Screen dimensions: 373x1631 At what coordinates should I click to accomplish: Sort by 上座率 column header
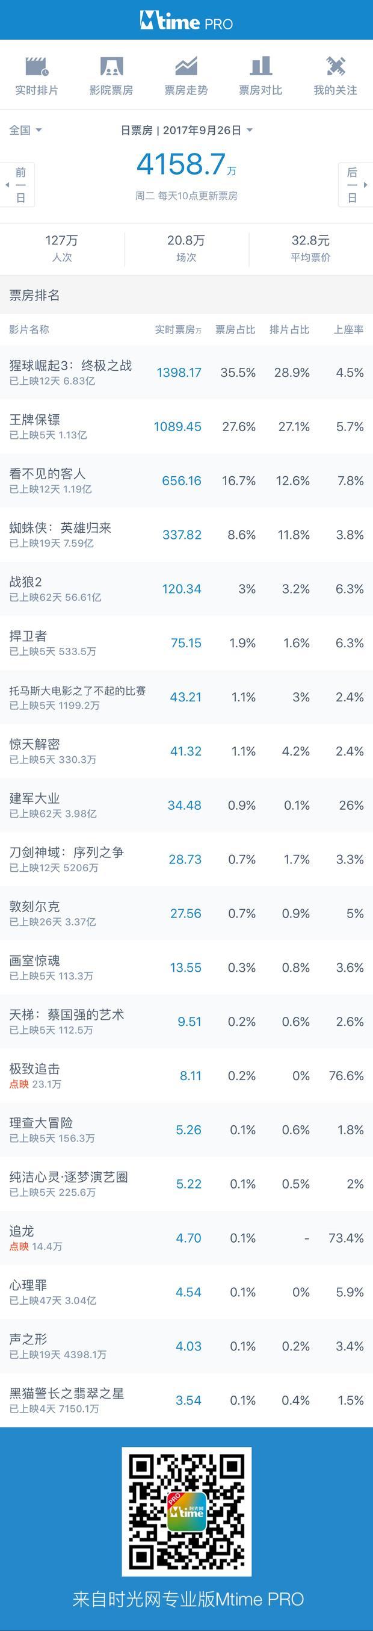point(348,329)
